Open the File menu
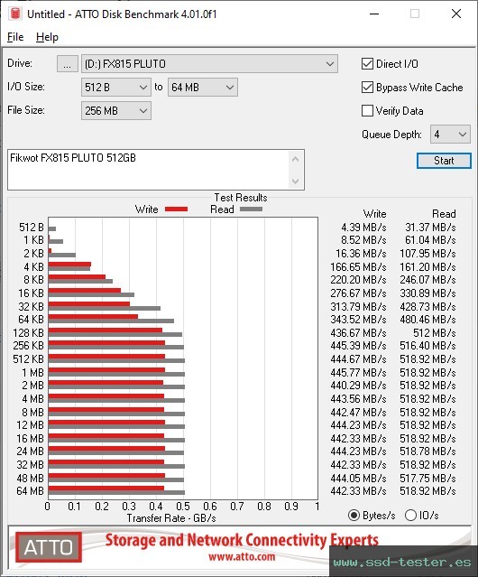The width and height of the screenshot is (478, 577). [15, 37]
